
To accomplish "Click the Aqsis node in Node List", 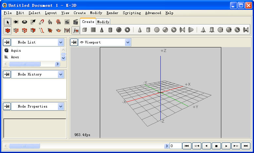I will 16,51.
